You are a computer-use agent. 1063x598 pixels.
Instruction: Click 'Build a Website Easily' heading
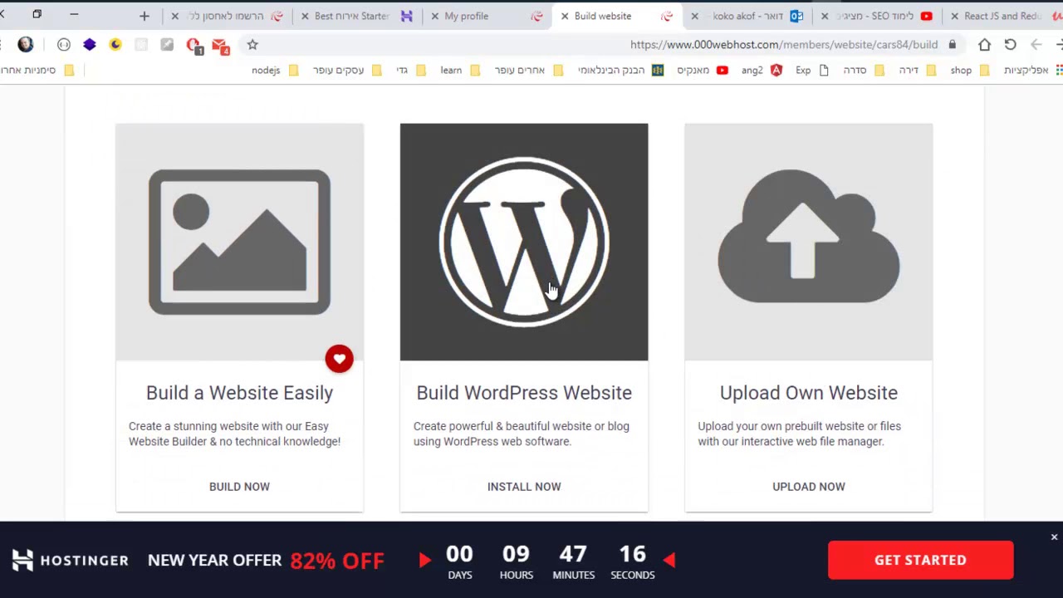(239, 393)
